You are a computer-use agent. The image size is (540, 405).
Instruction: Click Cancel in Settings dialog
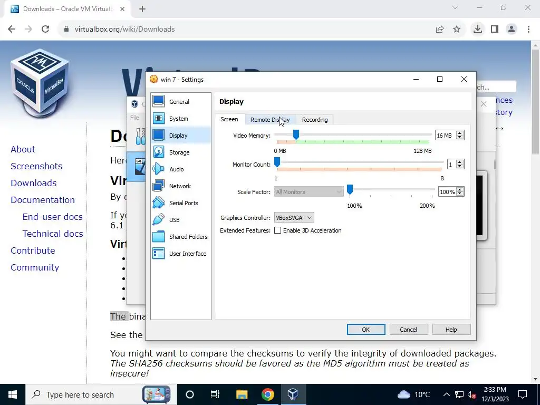point(409,329)
